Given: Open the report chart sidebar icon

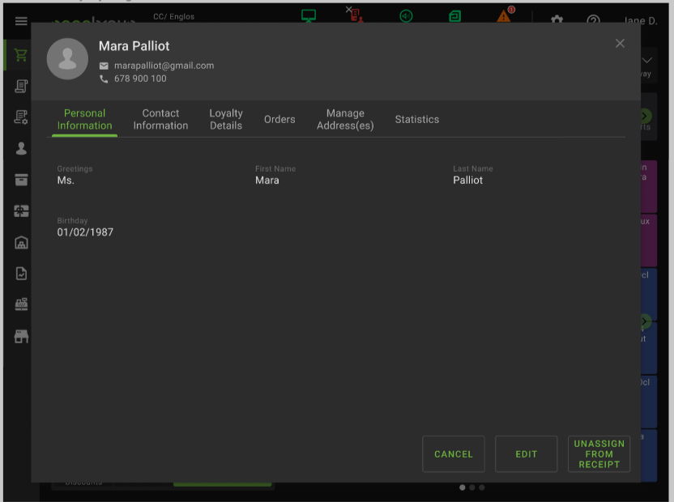Looking at the screenshot, I should (21, 274).
